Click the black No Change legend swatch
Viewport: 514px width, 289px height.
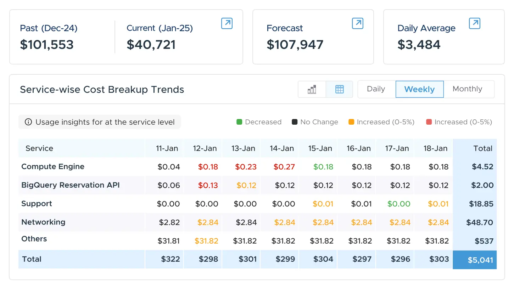[x=295, y=122]
